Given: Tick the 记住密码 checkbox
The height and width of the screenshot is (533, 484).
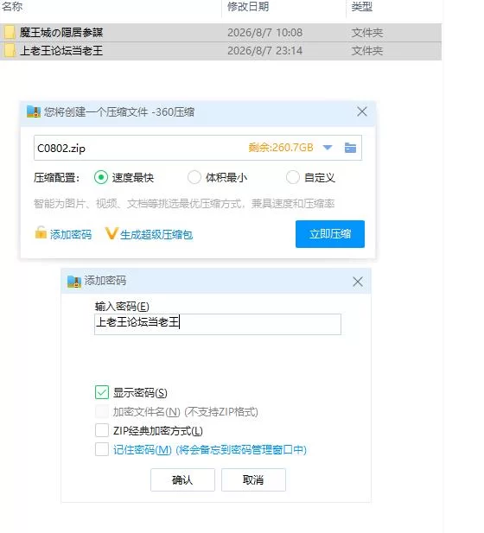Looking at the screenshot, I should 102,449.
